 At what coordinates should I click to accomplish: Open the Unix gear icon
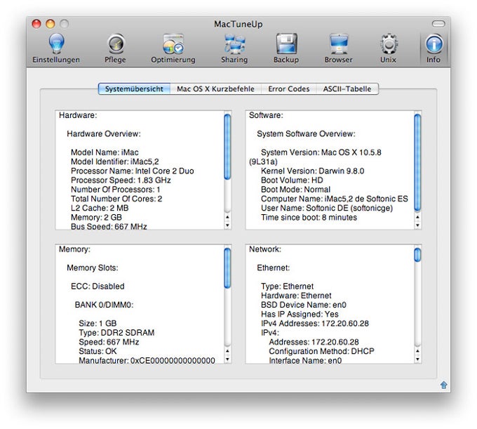coord(389,44)
